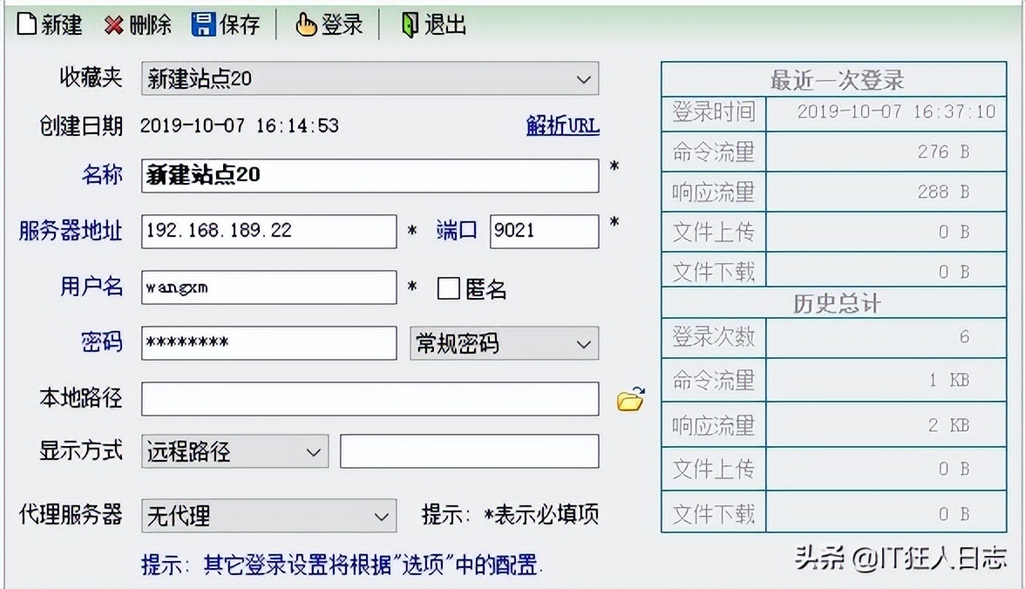The image size is (1025, 589).
Task: Click the 提示: *表示必填项 hint text
Action: coord(510,514)
